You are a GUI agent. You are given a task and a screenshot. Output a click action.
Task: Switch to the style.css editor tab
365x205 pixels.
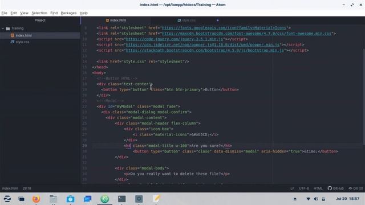[x=186, y=20]
